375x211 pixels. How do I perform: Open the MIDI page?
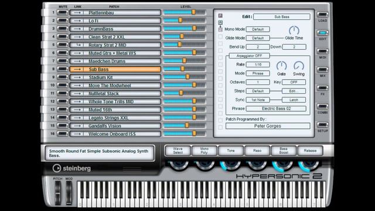[x=322, y=51]
